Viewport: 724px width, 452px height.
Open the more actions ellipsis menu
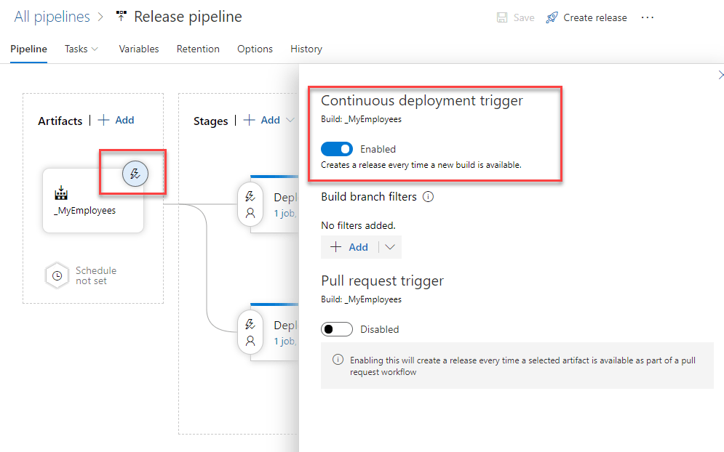point(648,17)
